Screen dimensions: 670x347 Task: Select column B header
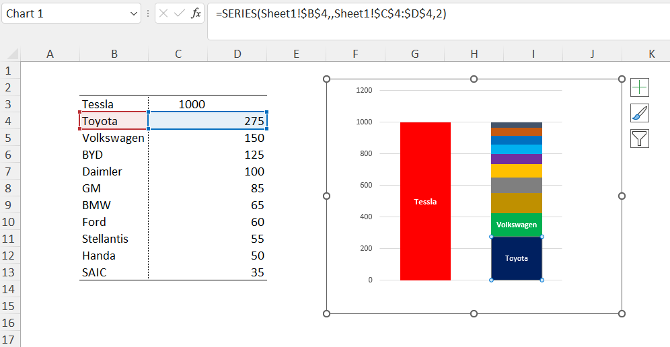pyautogui.click(x=114, y=54)
